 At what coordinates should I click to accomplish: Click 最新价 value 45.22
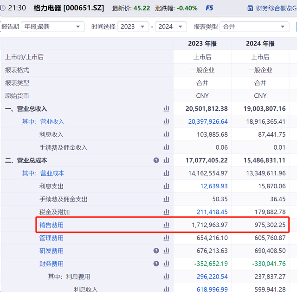pos(142,8)
